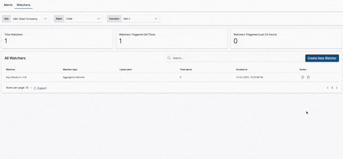Image resolution: width=343 pixels, height=159 pixels.
Task: Click the delete trash icon for the watcher
Action: (308, 77)
